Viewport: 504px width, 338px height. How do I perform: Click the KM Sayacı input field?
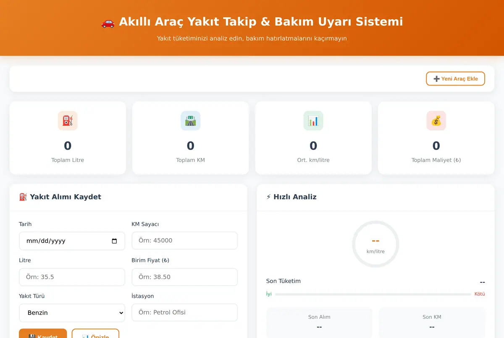click(x=184, y=241)
